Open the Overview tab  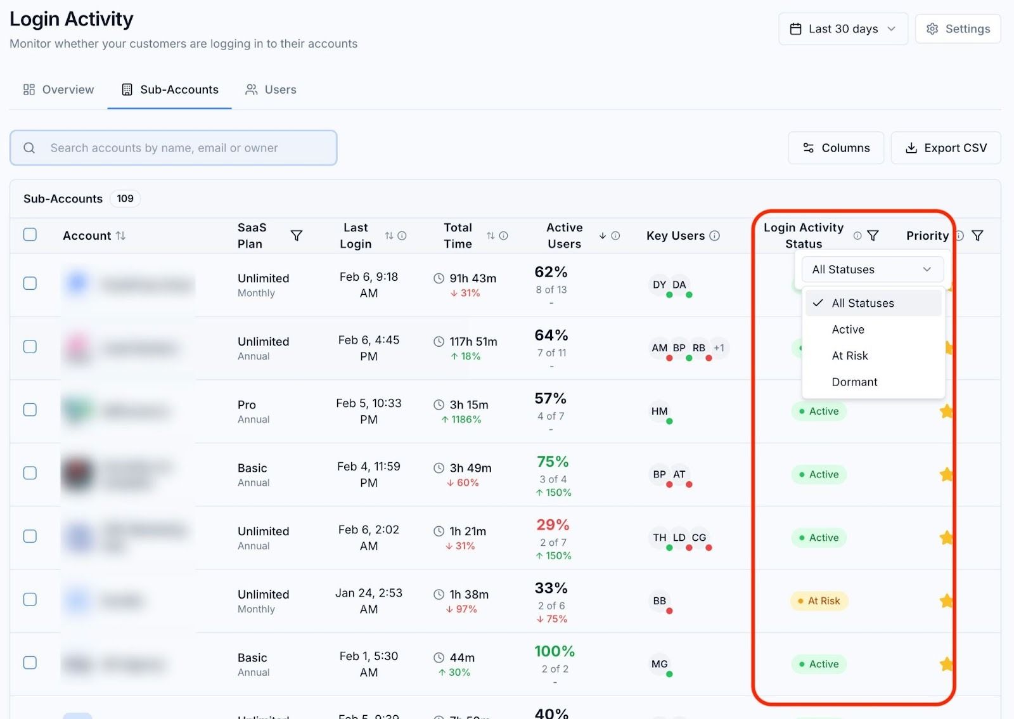[58, 90]
